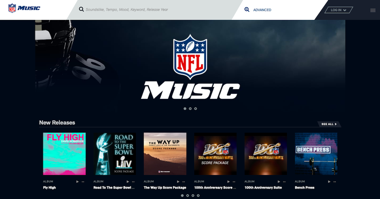Select third hero banner carousel dot
Image resolution: width=380 pixels, height=199 pixels.
[x=195, y=109]
